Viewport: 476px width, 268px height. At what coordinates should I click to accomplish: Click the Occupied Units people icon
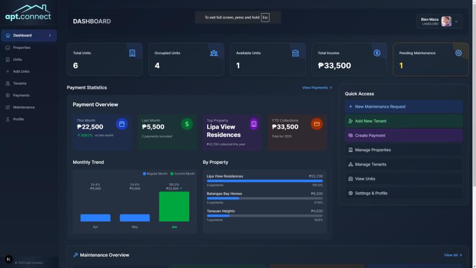[x=214, y=53]
